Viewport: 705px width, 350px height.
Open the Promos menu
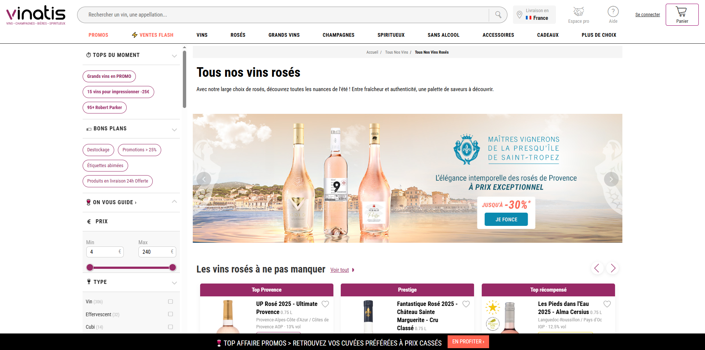click(x=98, y=35)
